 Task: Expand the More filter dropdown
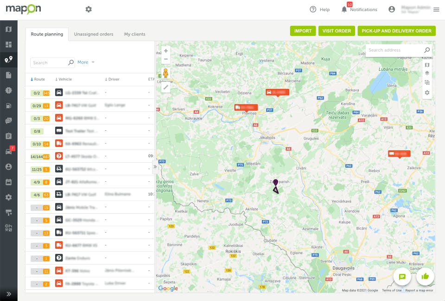[86, 62]
